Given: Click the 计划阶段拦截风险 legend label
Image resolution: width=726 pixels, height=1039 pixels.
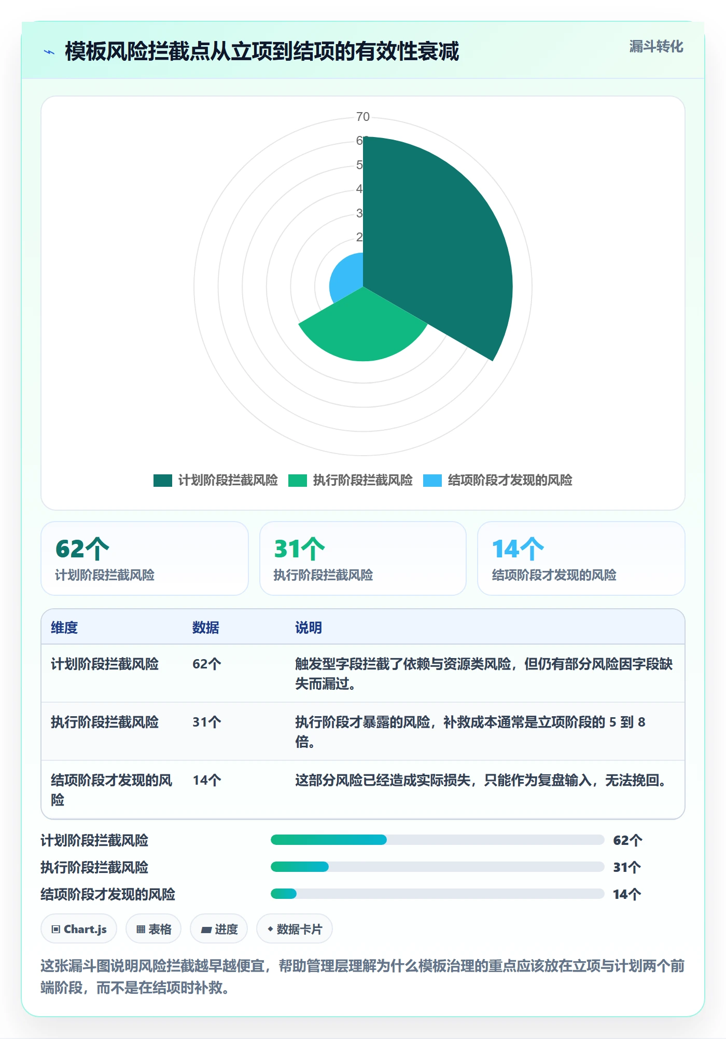Looking at the screenshot, I should [228, 481].
